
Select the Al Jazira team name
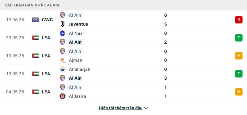coord(77,96)
